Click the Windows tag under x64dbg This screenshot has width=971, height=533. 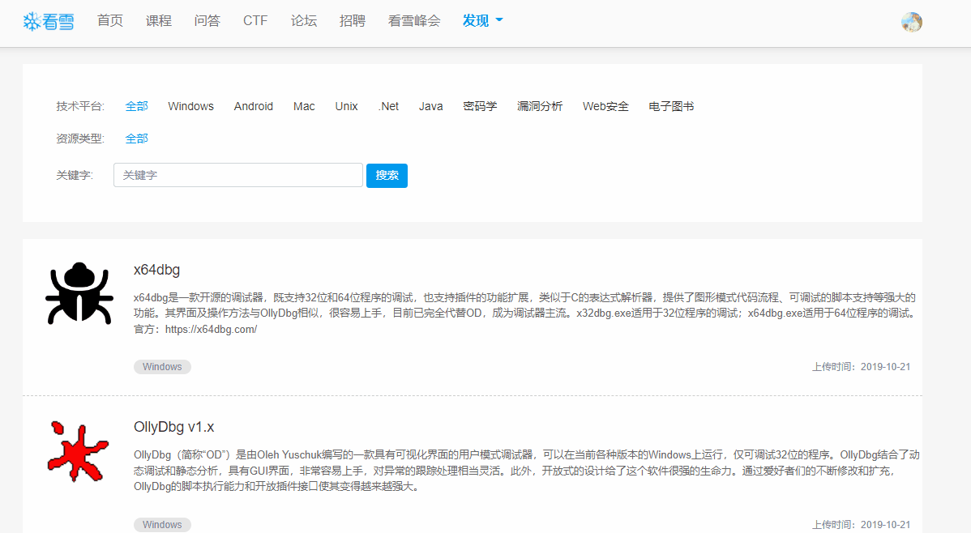(162, 366)
